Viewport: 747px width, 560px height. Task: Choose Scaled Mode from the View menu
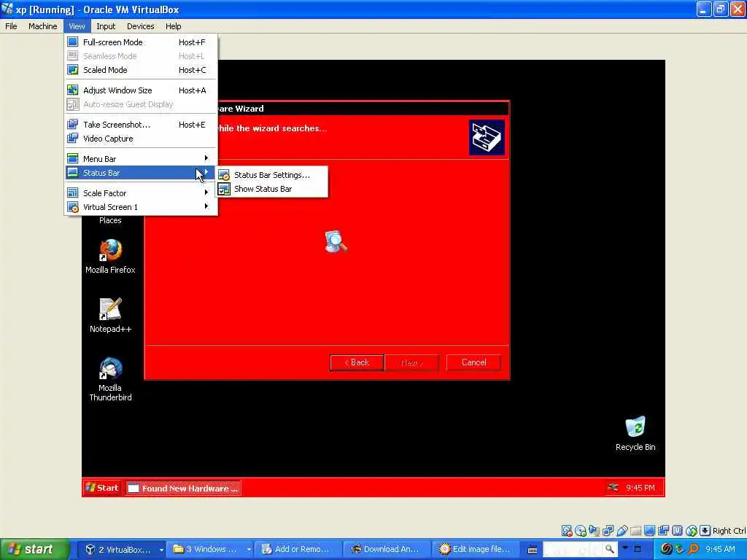pyautogui.click(x=141, y=70)
